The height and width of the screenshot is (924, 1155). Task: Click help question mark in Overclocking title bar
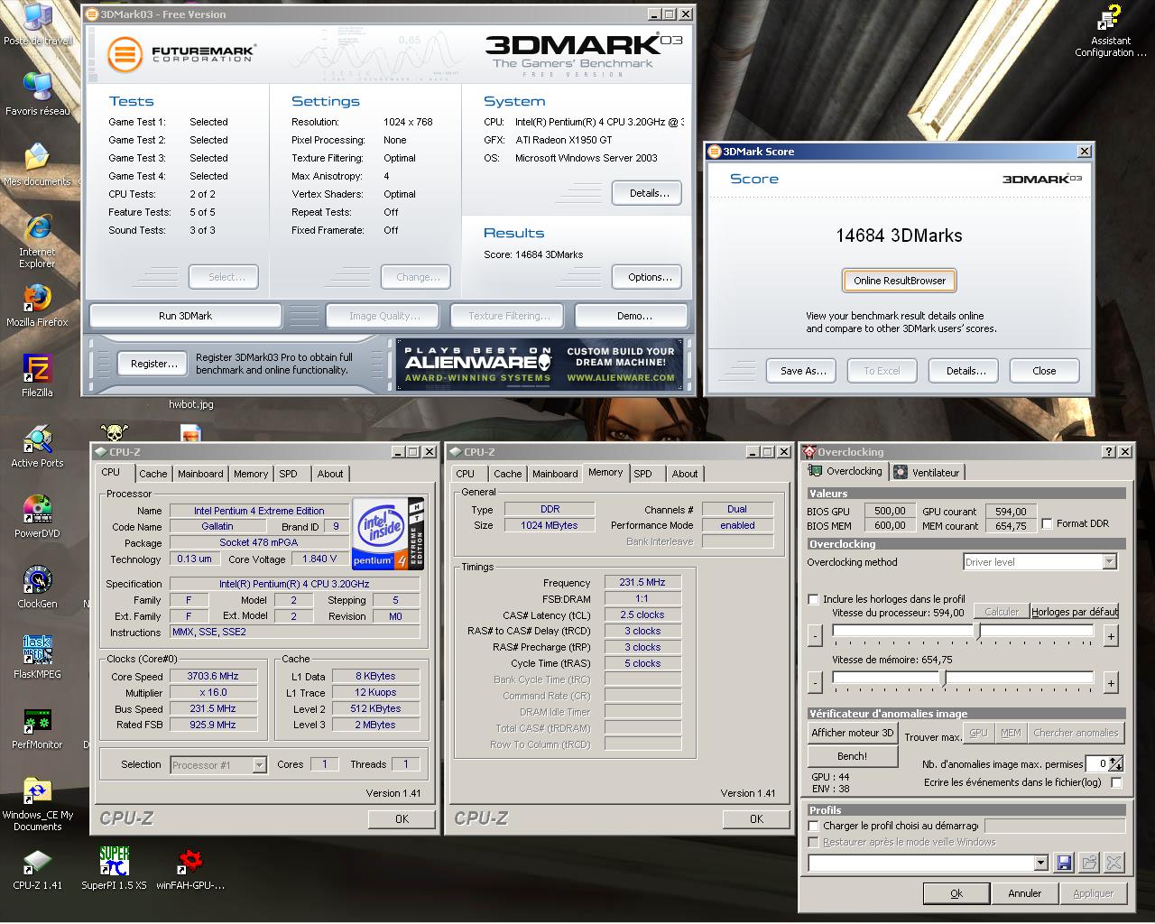pyautogui.click(x=1109, y=451)
